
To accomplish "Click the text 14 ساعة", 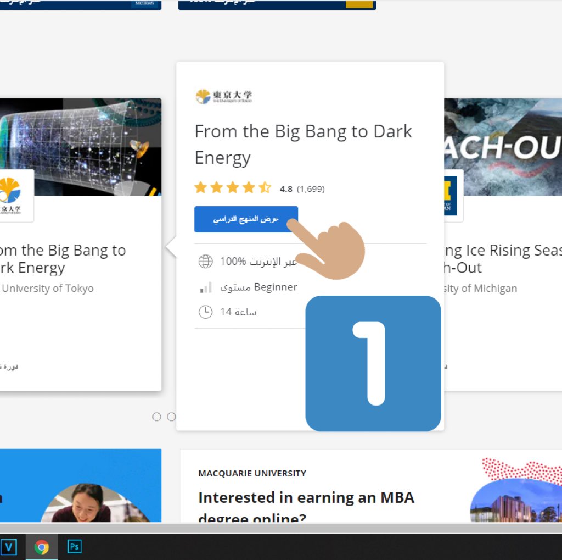I will 238,312.
